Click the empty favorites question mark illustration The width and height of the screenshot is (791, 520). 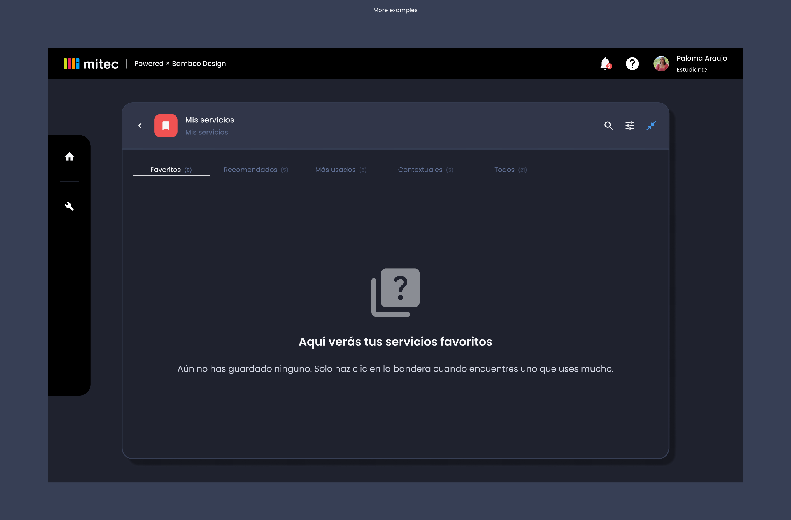pyautogui.click(x=395, y=292)
